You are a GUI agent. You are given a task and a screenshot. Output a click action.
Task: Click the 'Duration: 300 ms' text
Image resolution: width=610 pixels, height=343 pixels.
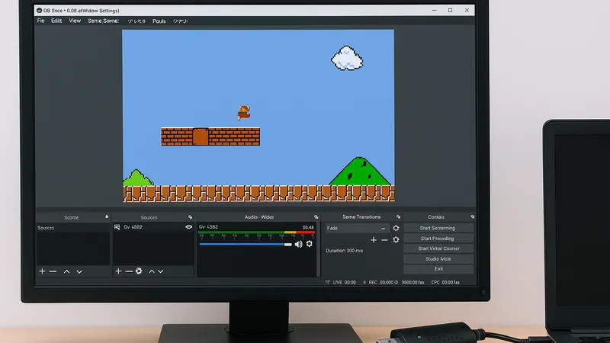(x=345, y=251)
